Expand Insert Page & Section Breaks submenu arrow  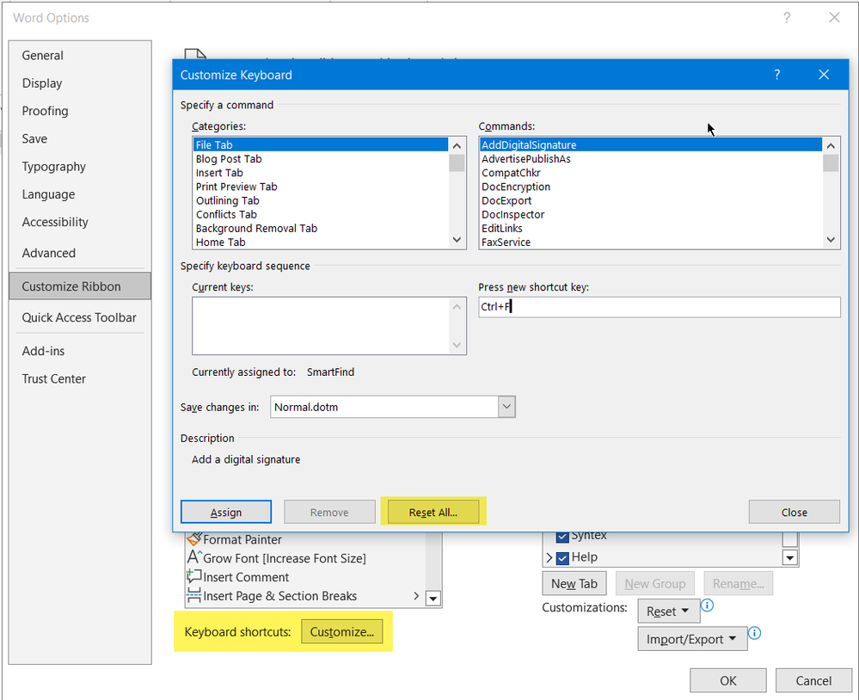416,595
